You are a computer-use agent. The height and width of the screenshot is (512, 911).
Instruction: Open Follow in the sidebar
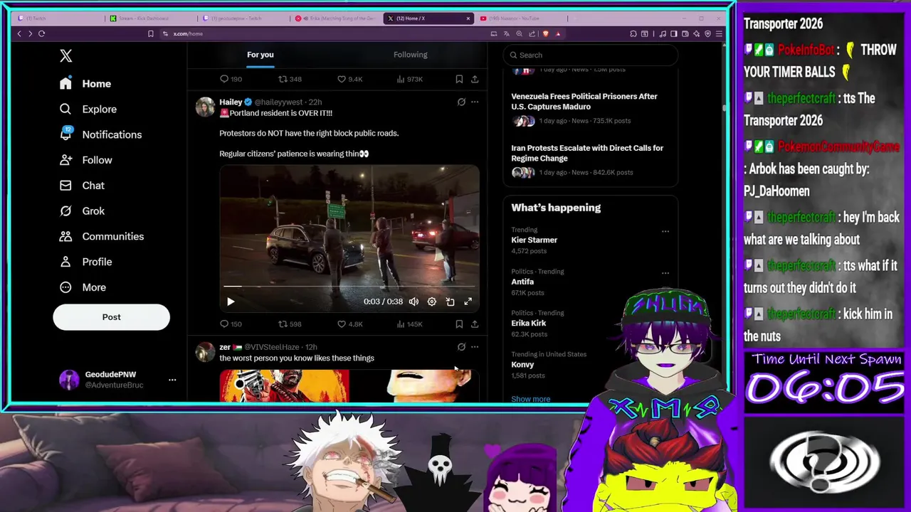[x=86, y=160]
